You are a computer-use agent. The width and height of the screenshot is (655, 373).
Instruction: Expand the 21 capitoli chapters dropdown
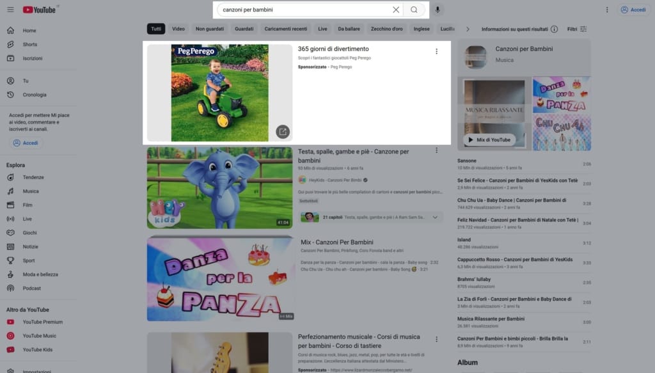click(x=435, y=217)
